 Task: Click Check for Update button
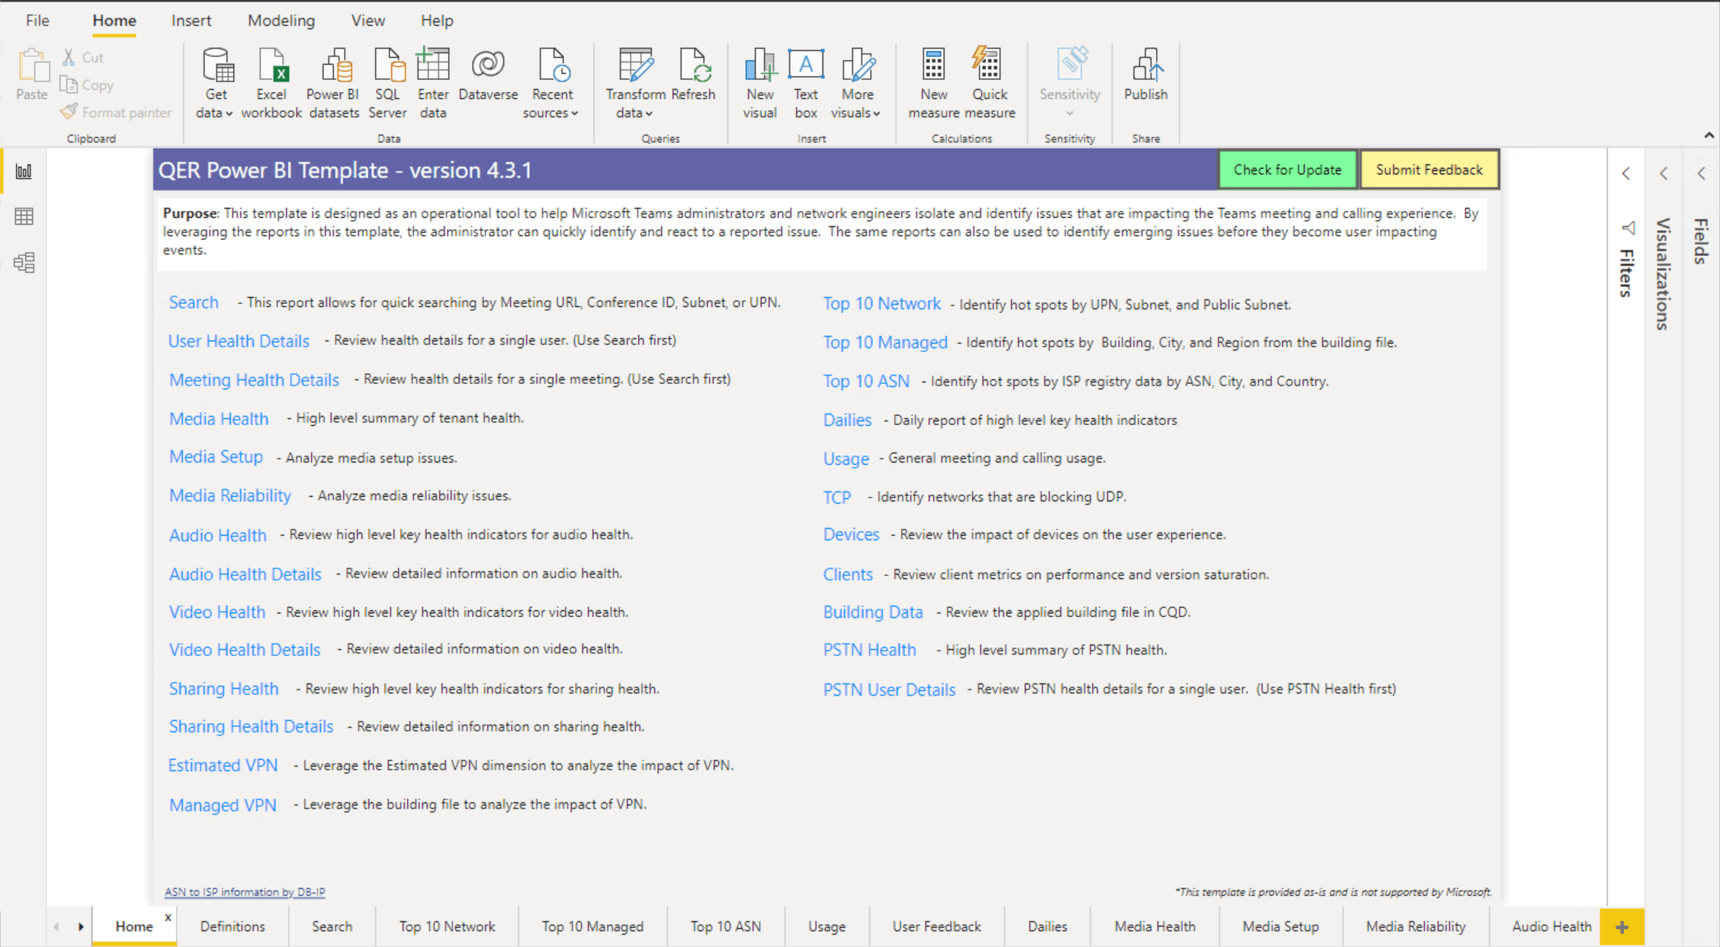1287,169
